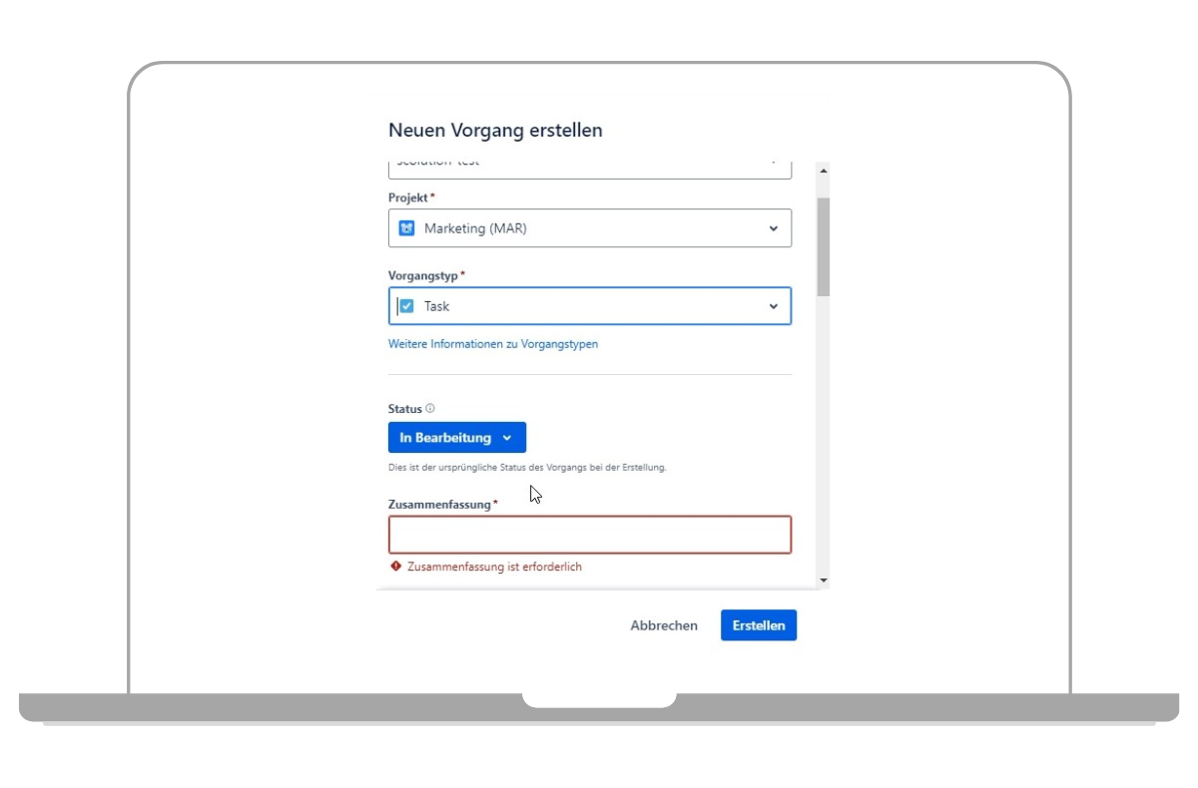Click the scrollbar down arrow
The height and width of the screenshot is (788, 1198).
pos(822,581)
